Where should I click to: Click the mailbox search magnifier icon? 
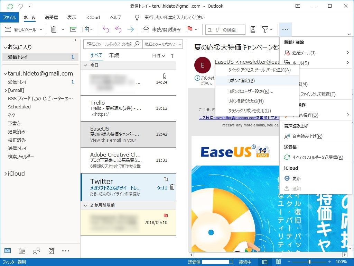137,44
